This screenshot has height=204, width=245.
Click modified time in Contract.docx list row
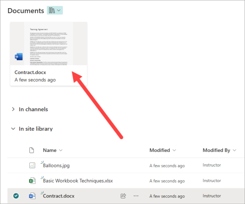tap(167, 196)
